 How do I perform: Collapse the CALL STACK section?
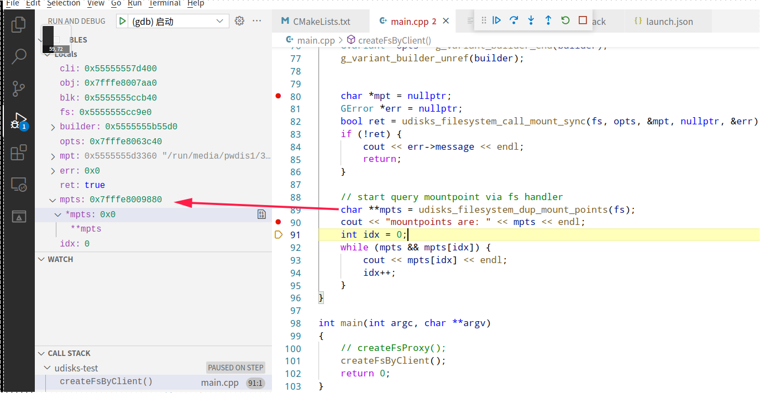click(x=41, y=353)
